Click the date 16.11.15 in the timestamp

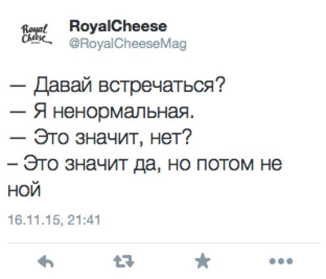click(x=33, y=220)
